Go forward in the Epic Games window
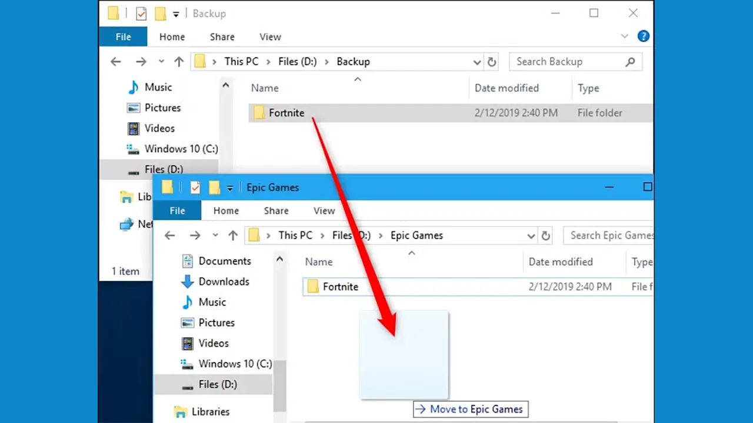753x423 pixels. [195, 236]
